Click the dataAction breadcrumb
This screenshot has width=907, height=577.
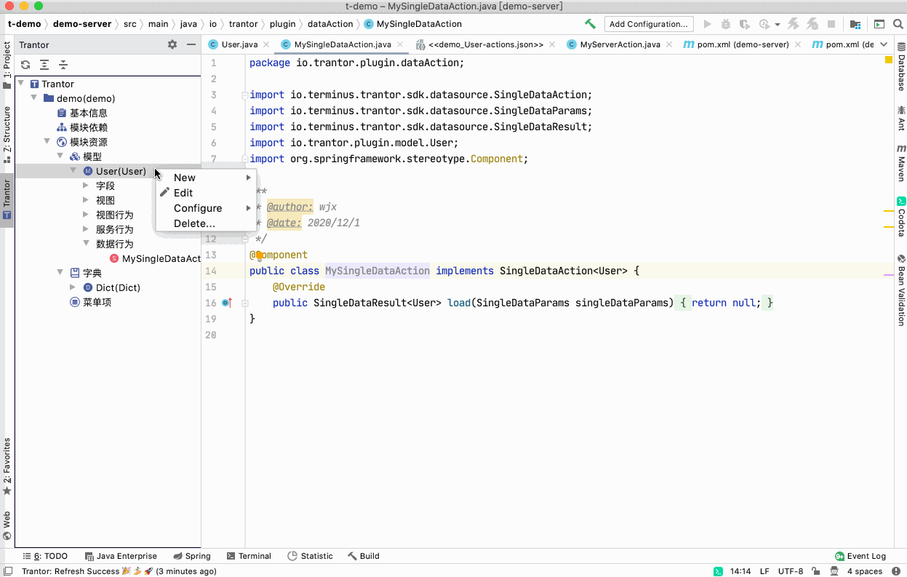330,24
